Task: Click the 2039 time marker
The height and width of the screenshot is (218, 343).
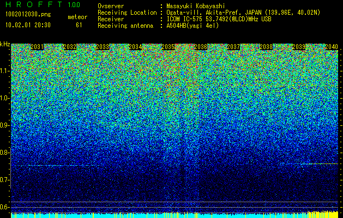Action: 299,47
